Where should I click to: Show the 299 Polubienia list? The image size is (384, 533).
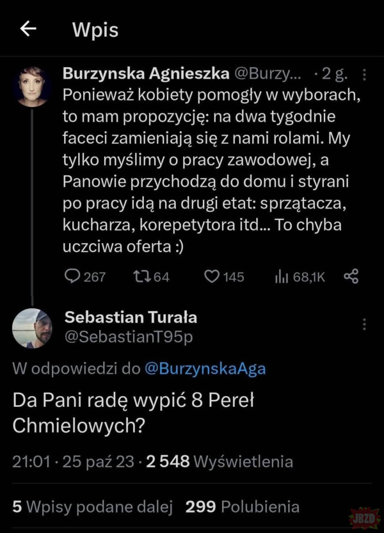point(242,507)
